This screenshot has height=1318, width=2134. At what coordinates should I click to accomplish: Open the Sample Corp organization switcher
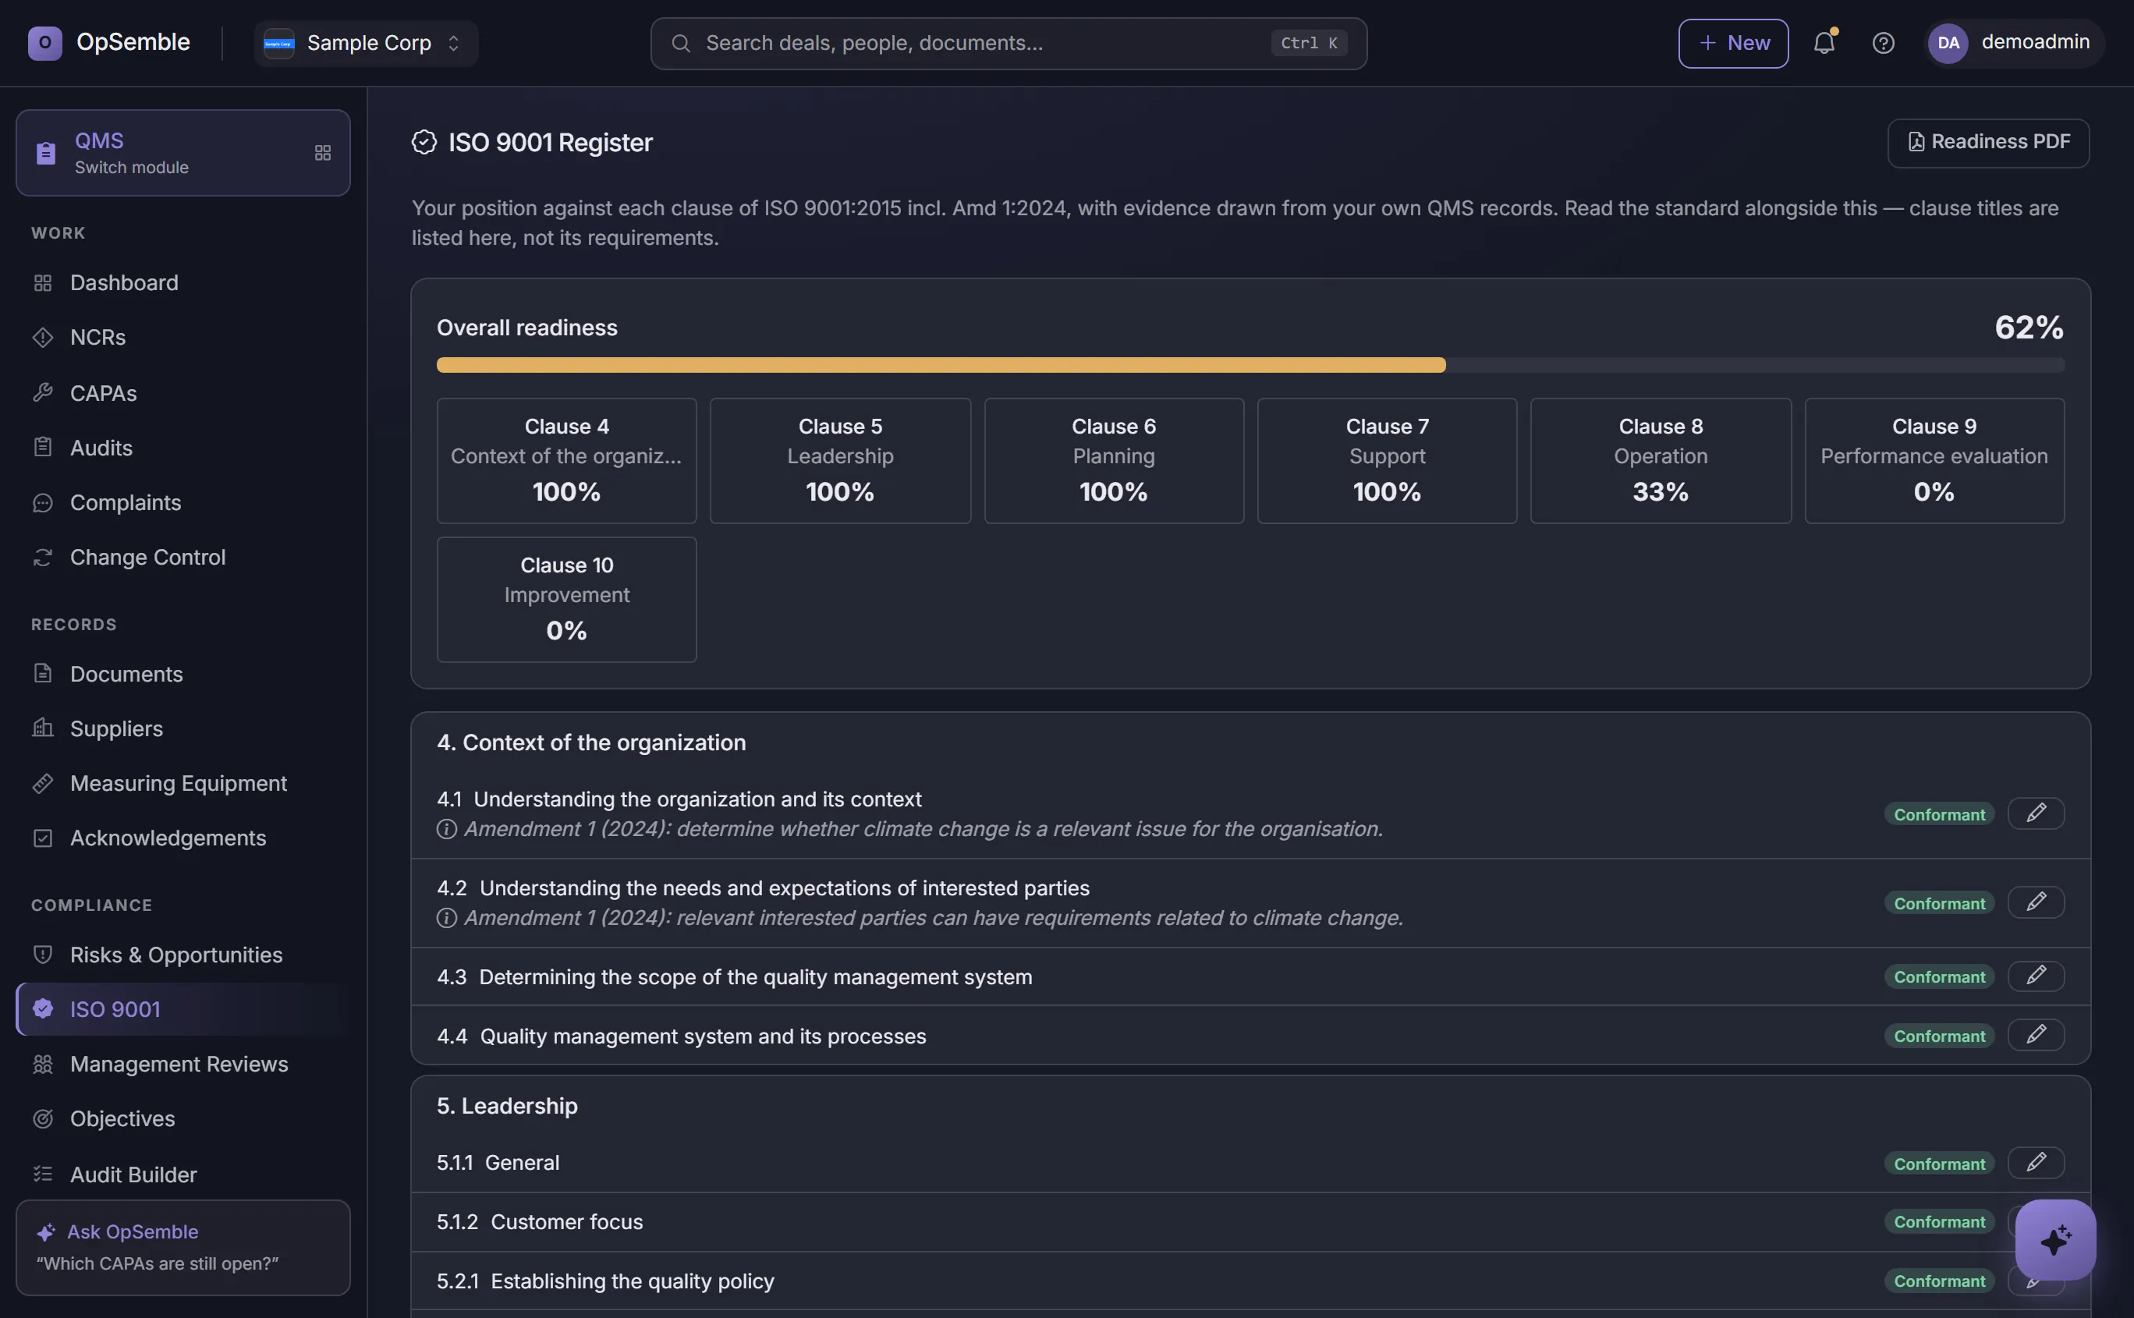click(365, 43)
